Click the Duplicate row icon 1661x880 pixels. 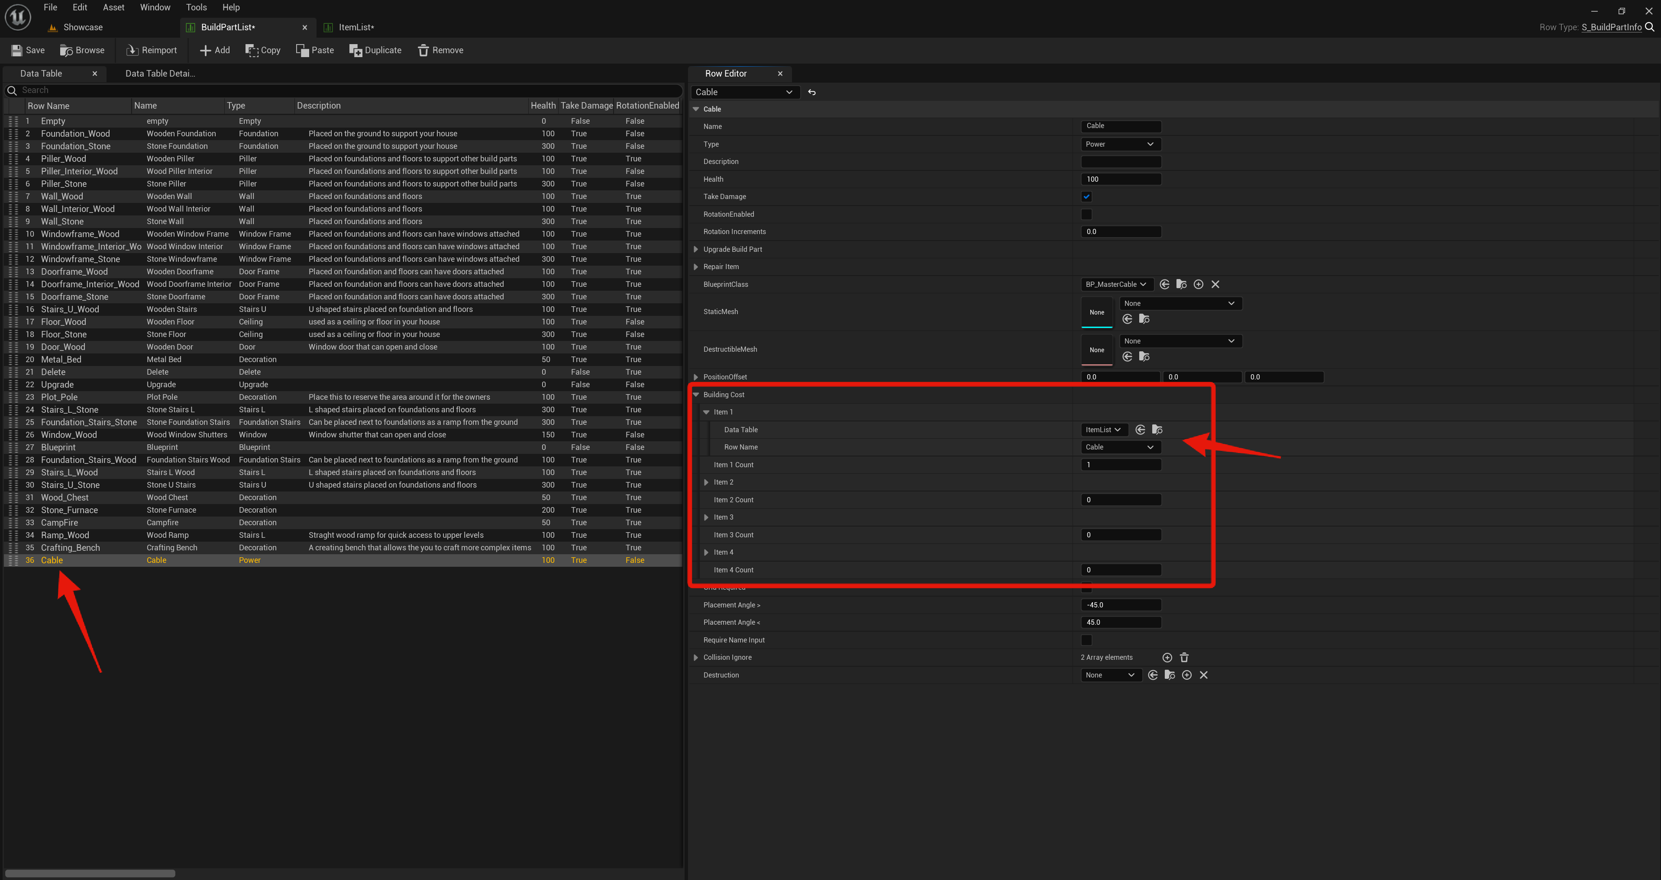[355, 50]
